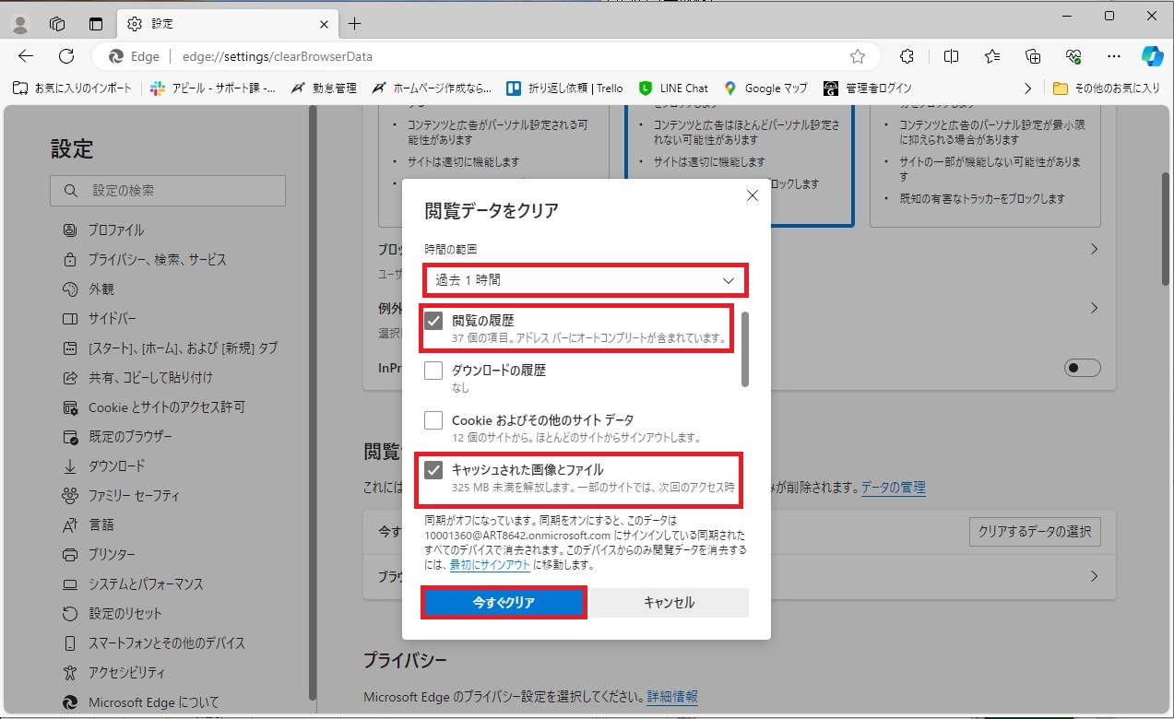Open the profile avatar icon in title bar
Screen dimensions: 1174x719
coord(20,23)
